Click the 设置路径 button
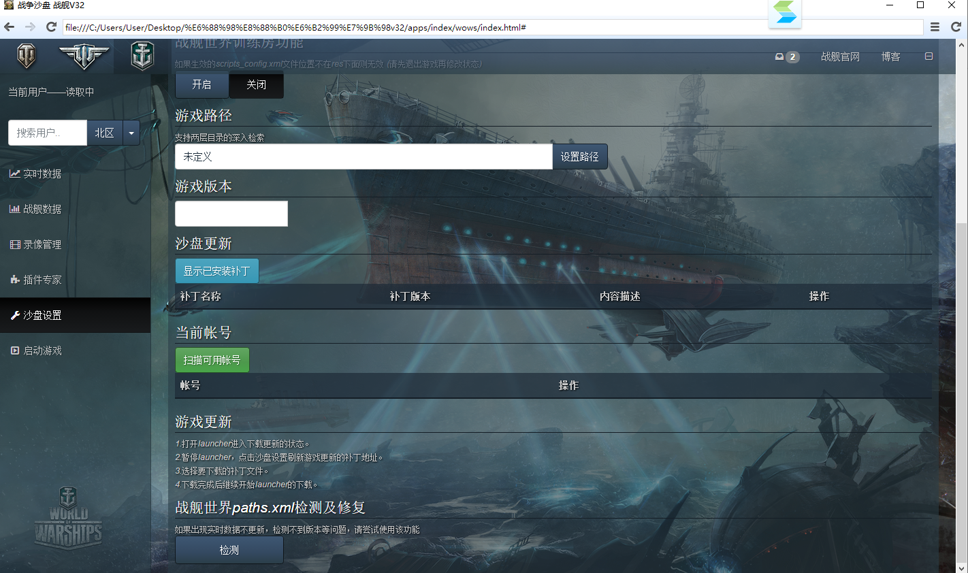 point(580,157)
